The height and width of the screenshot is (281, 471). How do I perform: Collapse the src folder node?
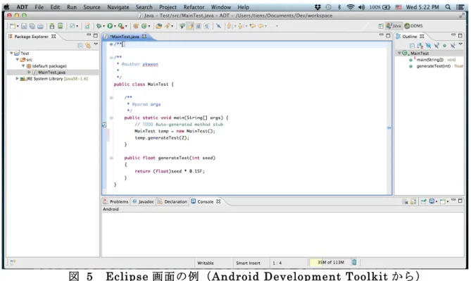pos(17,59)
